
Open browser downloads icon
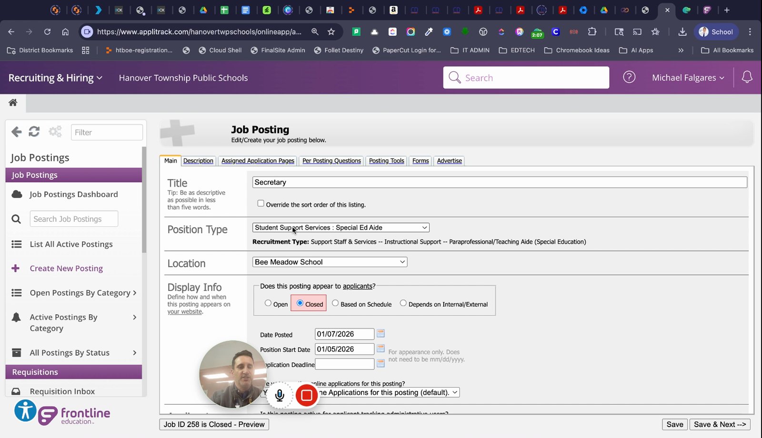[x=682, y=32]
